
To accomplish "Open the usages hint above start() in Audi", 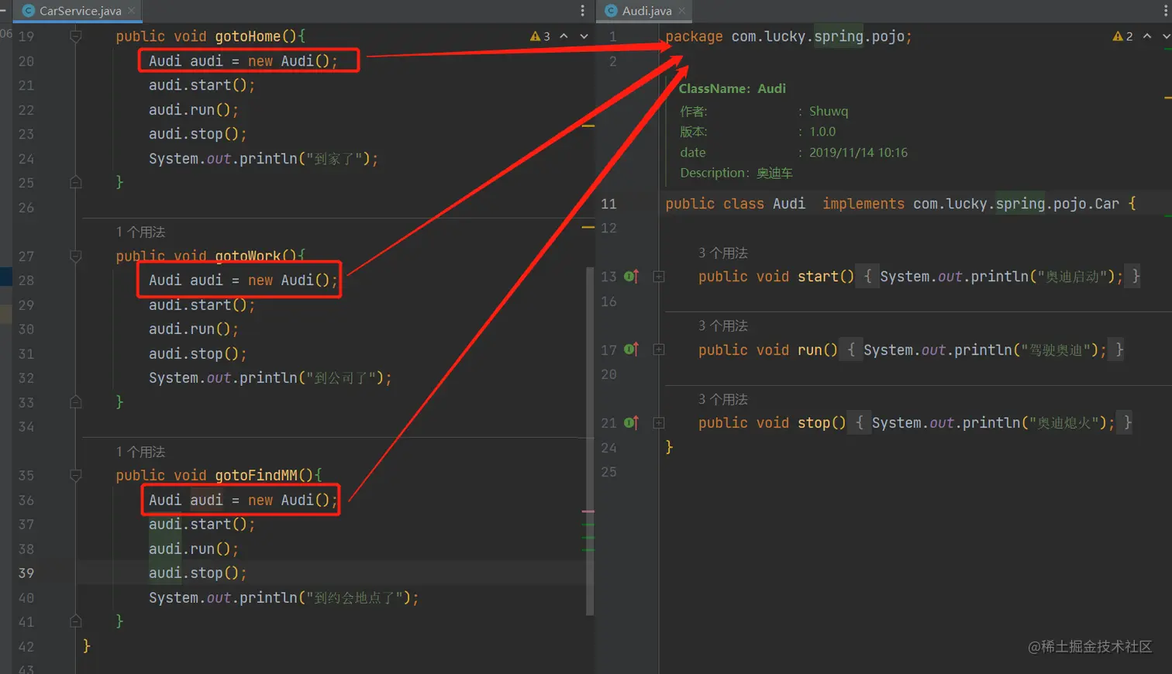I will point(723,253).
